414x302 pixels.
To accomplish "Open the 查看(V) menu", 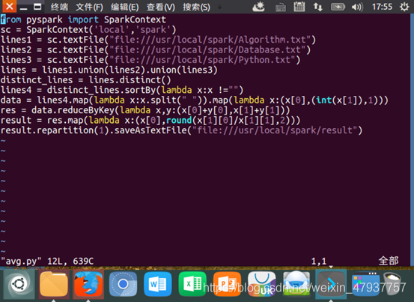I will click(x=160, y=7).
